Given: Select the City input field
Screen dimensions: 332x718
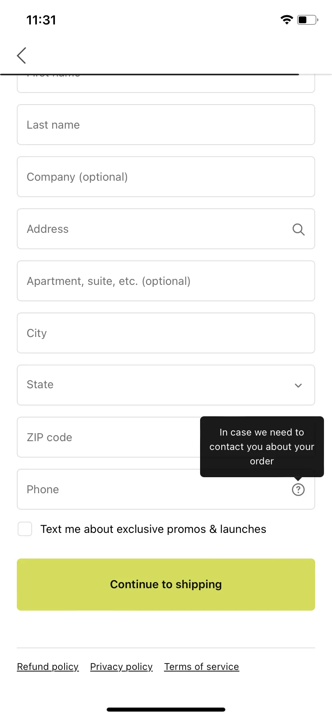Looking at the screenshot, I should pyautogui.click(x=166, y=333).
